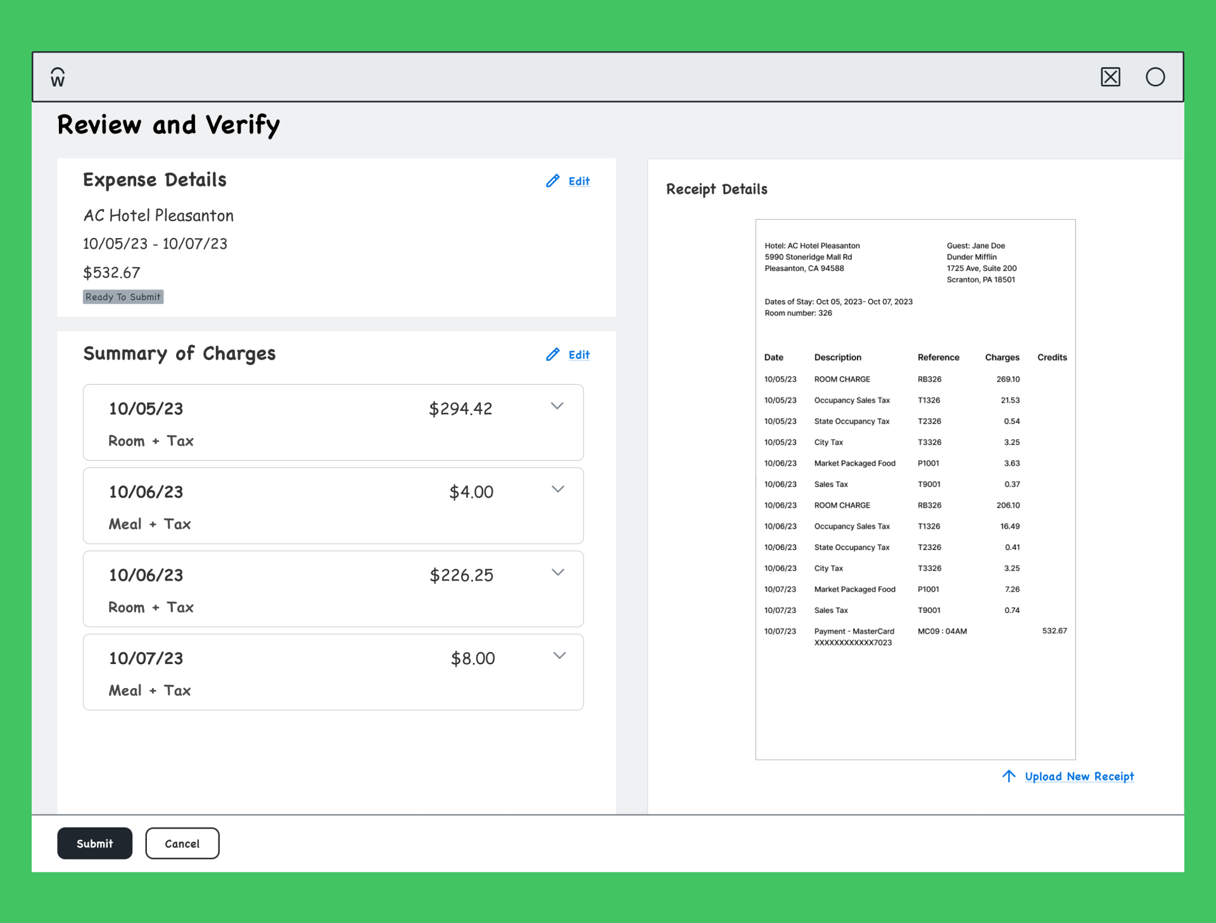The height and width of the screenshot is (923, 1216).
Task: Select the 10/07/23 $8.00 charge card
Action: coord(333,672)
